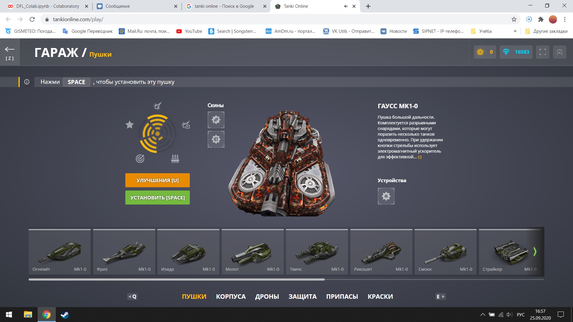Select the impact with timer stat icon
This screenshot has width=573, height=322.
(x=186, y=125)
